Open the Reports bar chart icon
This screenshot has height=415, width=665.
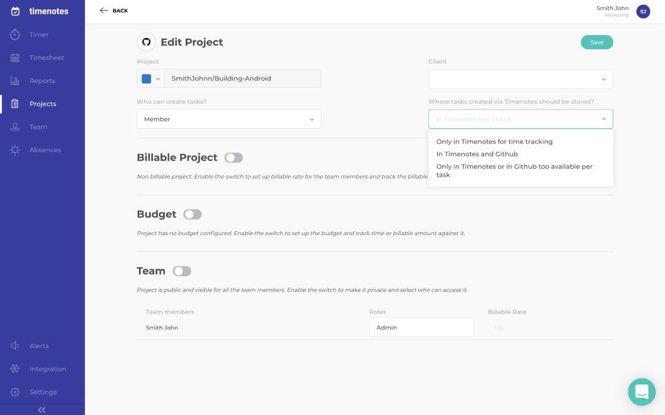(x=15, y=80)
